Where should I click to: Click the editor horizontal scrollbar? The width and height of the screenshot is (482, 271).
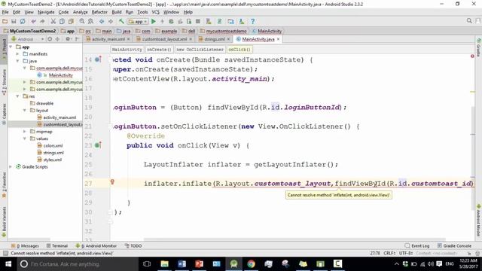point(294,239)
